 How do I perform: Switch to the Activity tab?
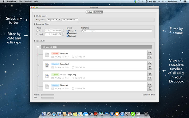point(98,12)
